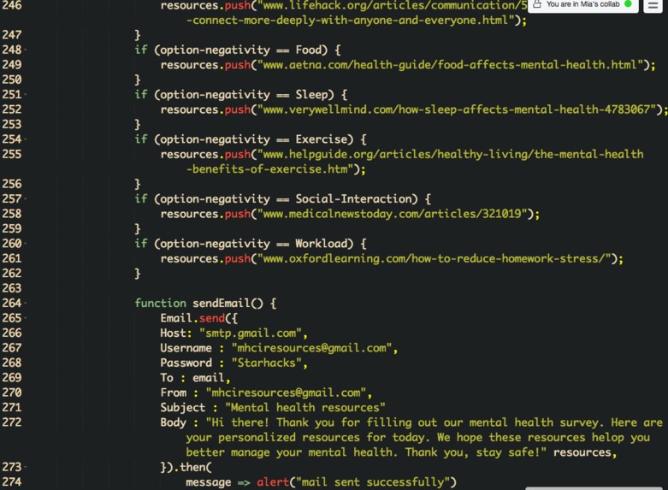Fold the Social-Interaction block at line 257
The image size is (668, 490).
[26, 199]
